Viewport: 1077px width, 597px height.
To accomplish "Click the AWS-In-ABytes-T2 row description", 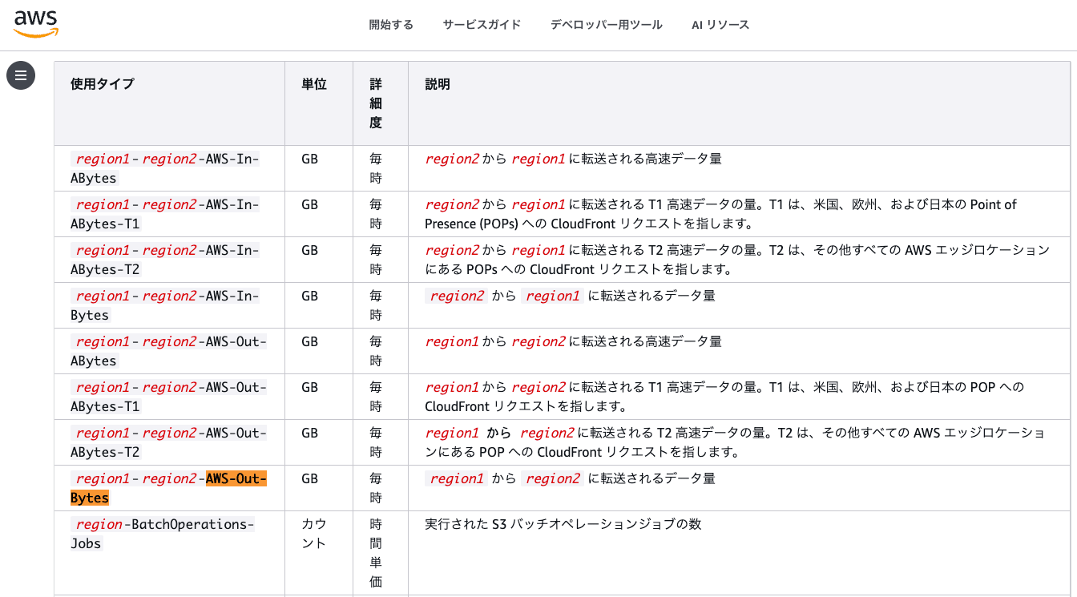I will coord(737,260).
